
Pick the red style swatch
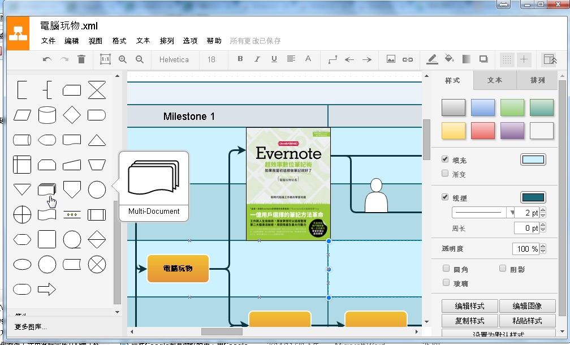(x=483, y=131)
